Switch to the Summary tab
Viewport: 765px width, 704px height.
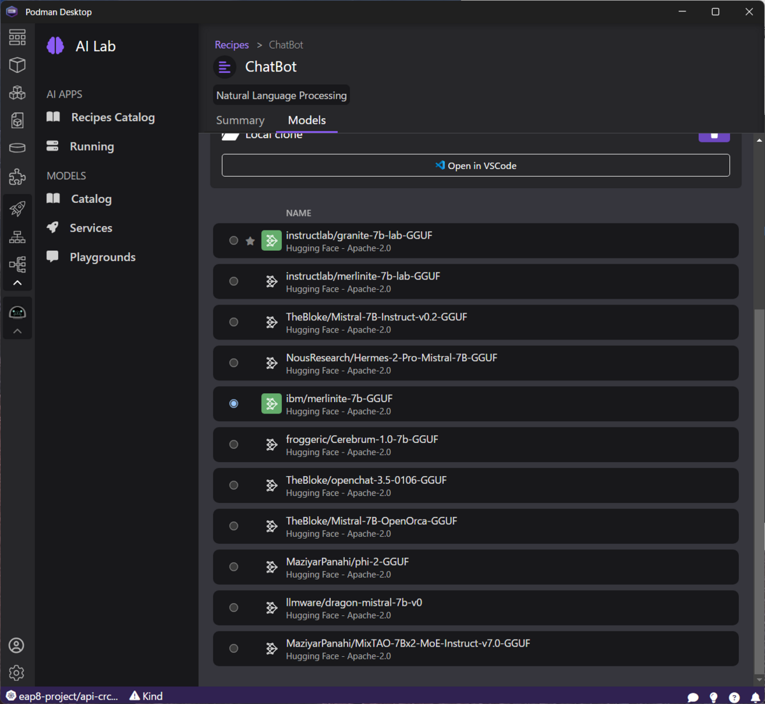point(240,120)
